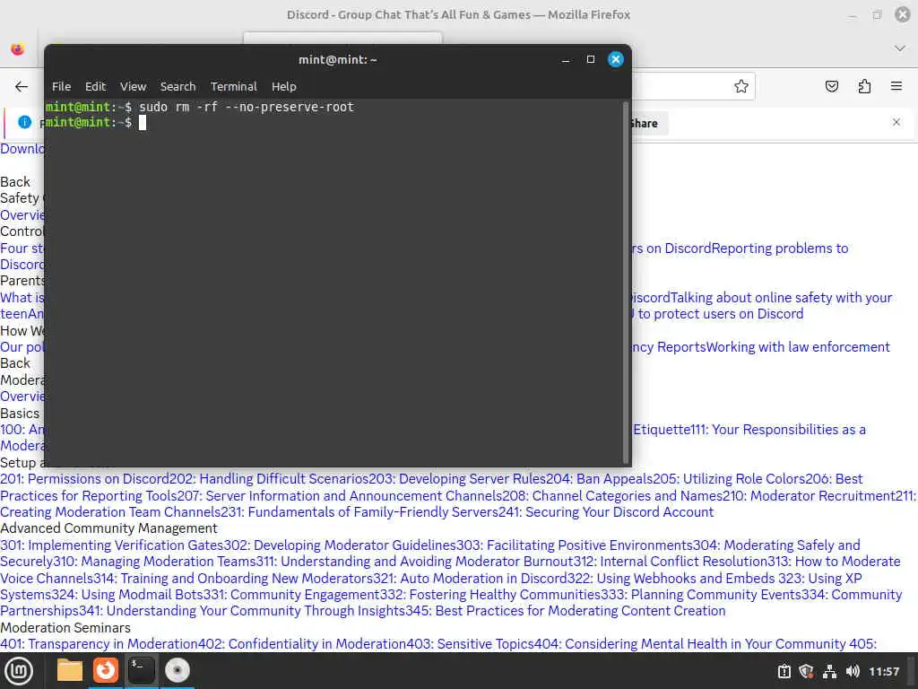Open the Terminal menu in terminal window
This screenshot has height=689, width=918.
pos(234,86)
